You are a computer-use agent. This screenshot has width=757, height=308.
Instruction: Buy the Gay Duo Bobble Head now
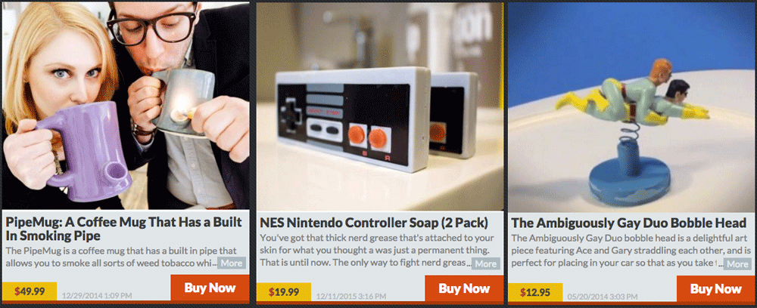click(715, 288)
